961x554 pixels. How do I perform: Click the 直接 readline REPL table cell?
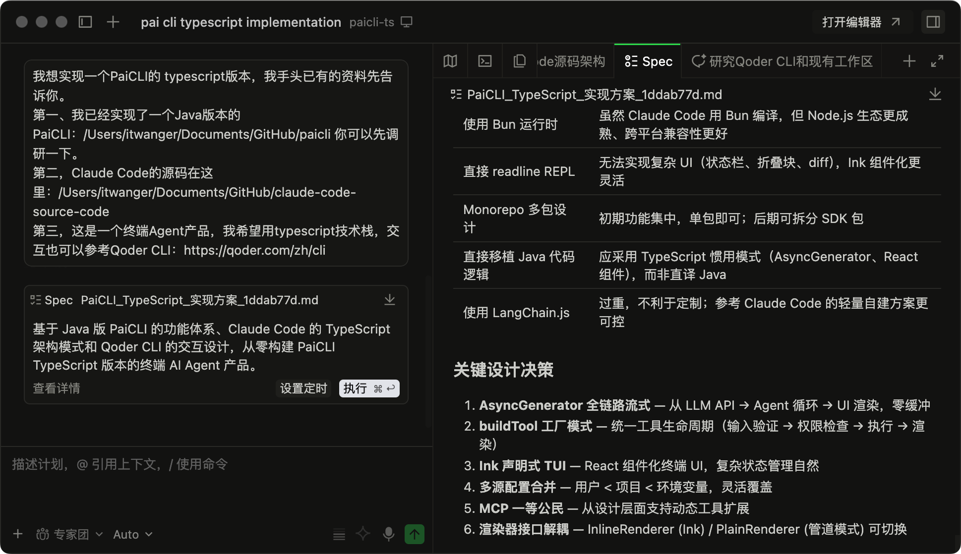pos(519,171)
